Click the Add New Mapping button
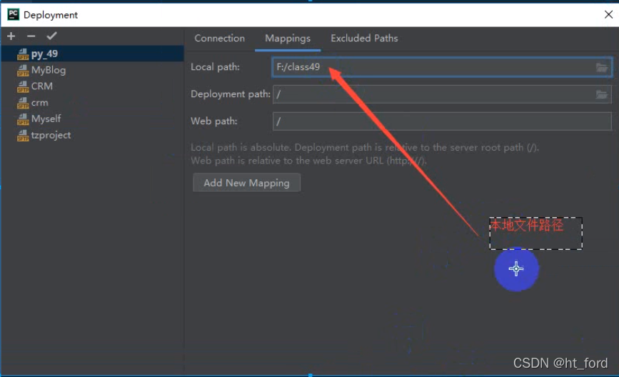The height and width of the screenshot is (377, 619). 246,183
